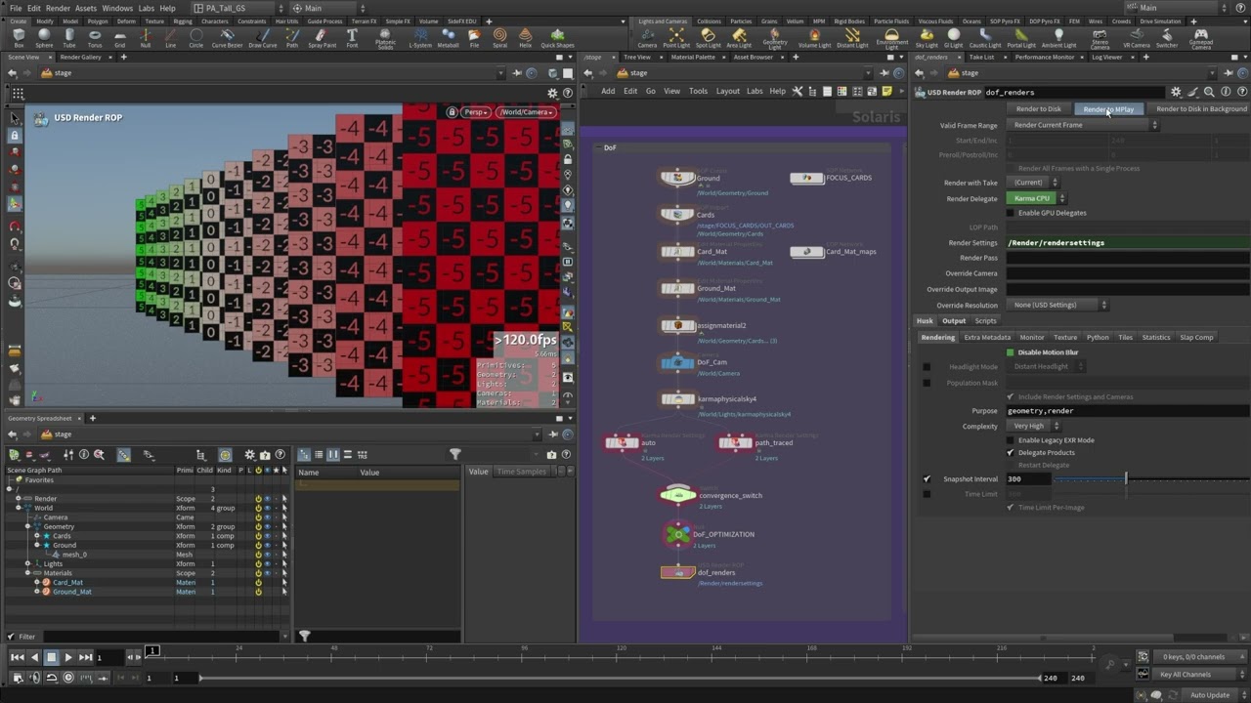This screenshot has width=1251, height=703.
Task: Select the Box shelf tool
Action: coord(19,38)
